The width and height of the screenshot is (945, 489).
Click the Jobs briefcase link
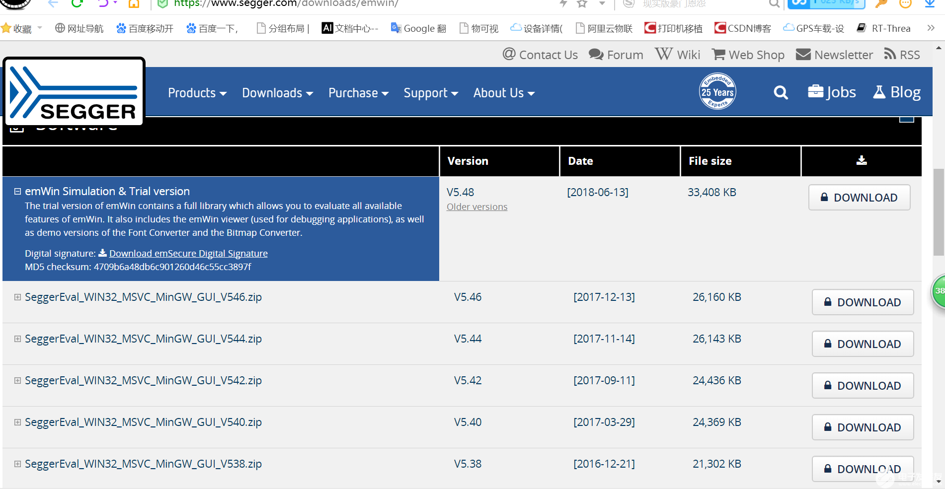[832, 92]
